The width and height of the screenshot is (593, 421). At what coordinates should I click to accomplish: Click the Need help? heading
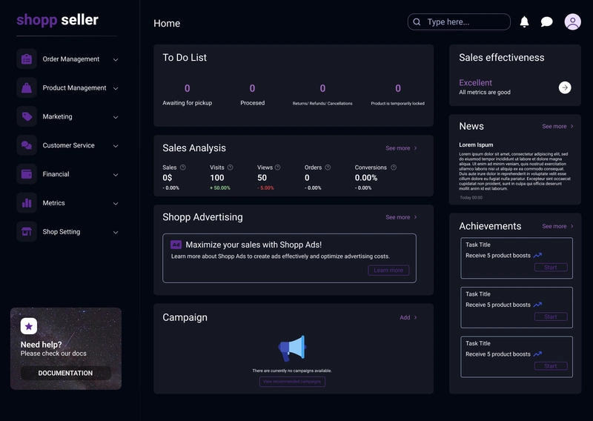click(x=42, y=345)
